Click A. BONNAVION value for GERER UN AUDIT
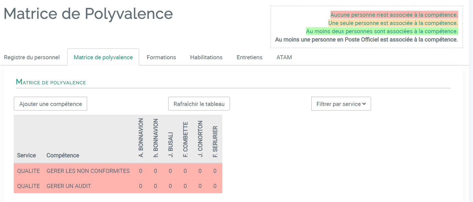Screen dimensions: 473x202 coord(141,186)
